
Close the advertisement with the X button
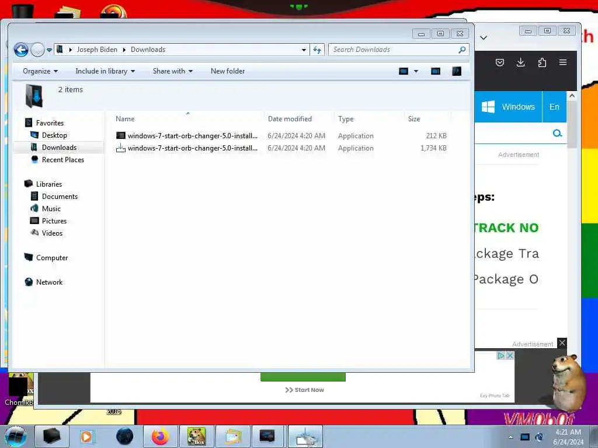(x=562, y=343)
